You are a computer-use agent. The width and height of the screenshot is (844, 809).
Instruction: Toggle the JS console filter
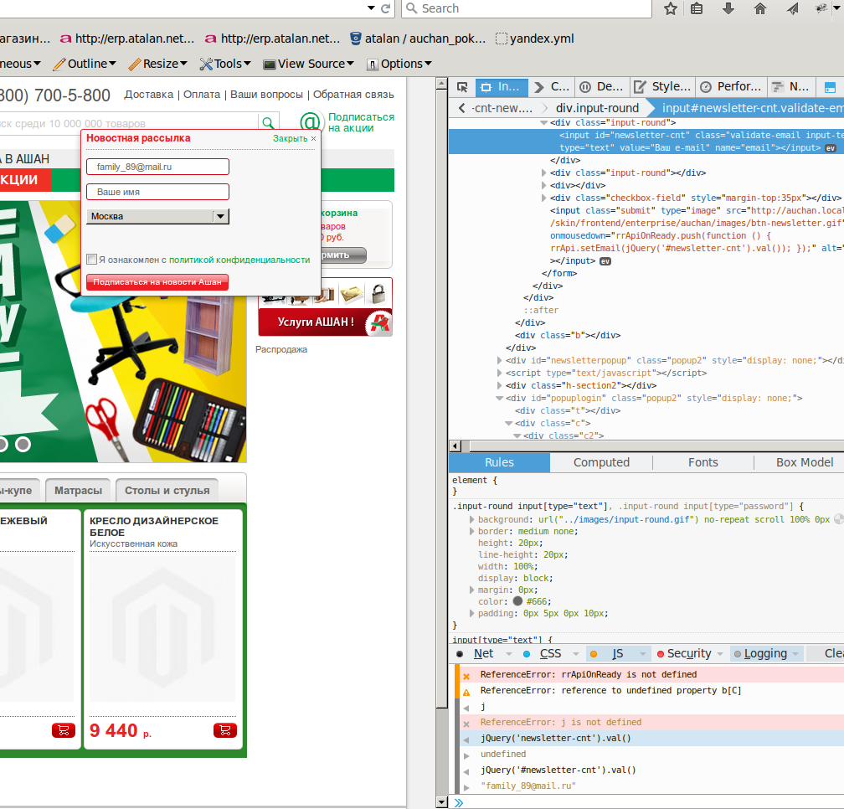(x=617, y=653)
